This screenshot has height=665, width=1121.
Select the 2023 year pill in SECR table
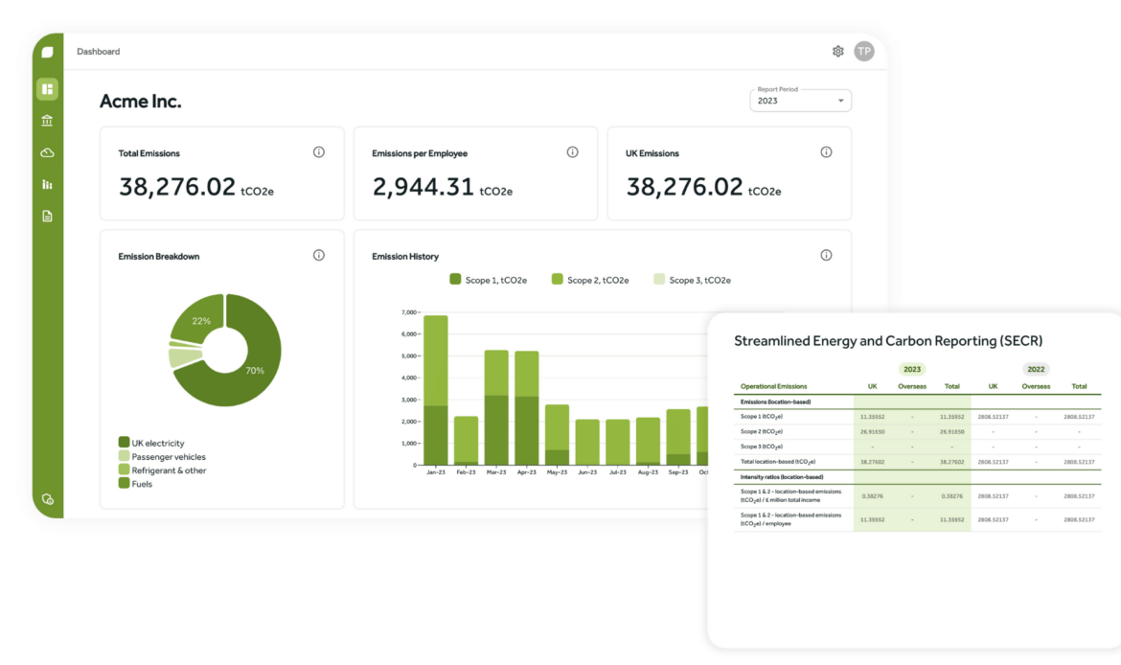(912, 370)
